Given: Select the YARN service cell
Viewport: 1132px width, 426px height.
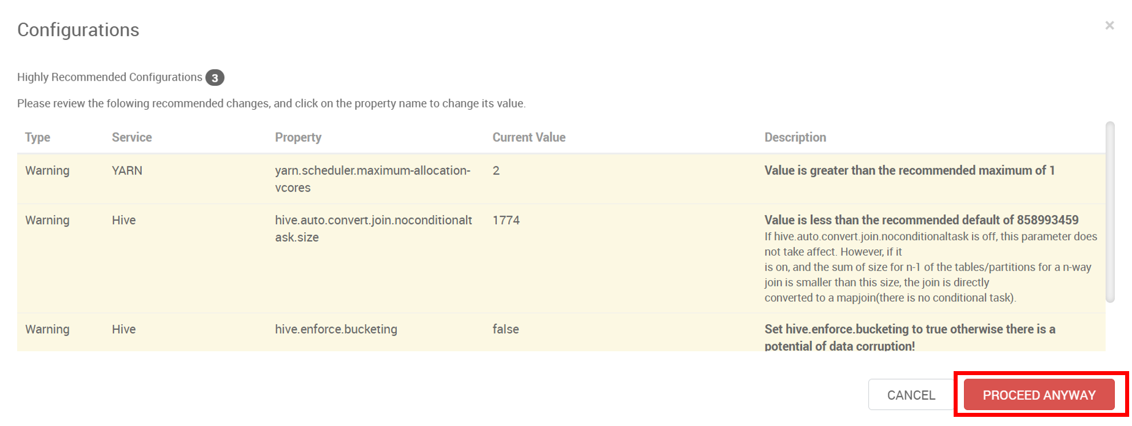Looking at the screenshot, I should [x=127, y=170].
